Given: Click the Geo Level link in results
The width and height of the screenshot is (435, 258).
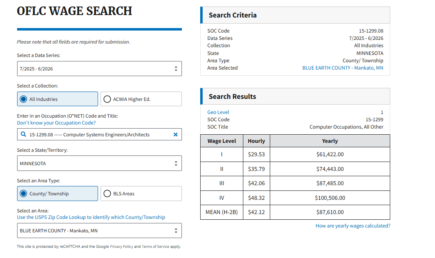Looking at the screenshot, I should (x=218, y=112).
